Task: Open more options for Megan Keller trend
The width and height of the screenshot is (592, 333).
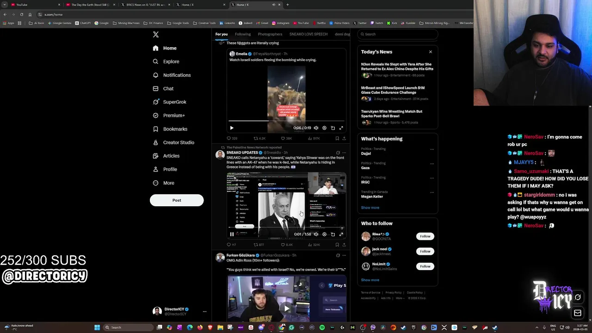Action: 432,192
